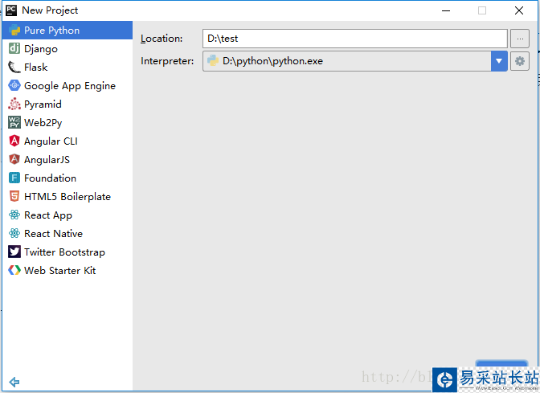Expand the Interpreter dropdown arrow
The width and height of the screenshot is (540, 393).
click(499, 61)
